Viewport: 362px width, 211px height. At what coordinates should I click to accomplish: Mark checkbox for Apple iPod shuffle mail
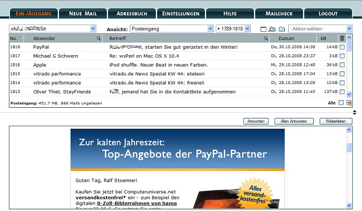pos(342,65)
